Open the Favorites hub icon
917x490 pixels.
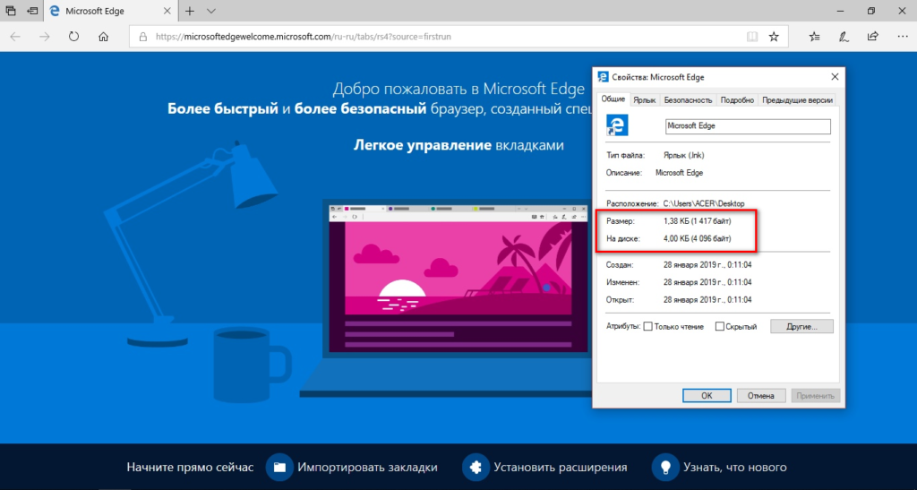point(814,36)
